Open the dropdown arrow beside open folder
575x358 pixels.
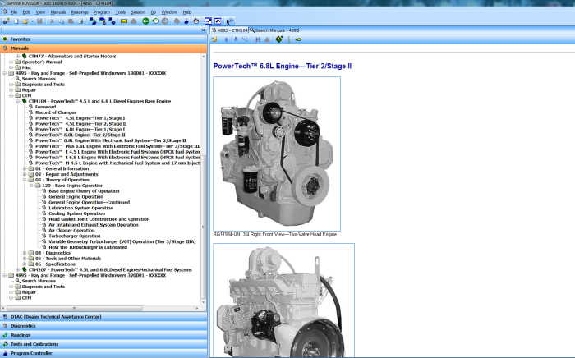click(x=32, y=21)
